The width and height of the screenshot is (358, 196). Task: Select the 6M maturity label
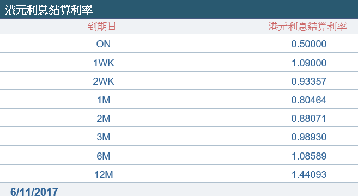coord(104,156)
